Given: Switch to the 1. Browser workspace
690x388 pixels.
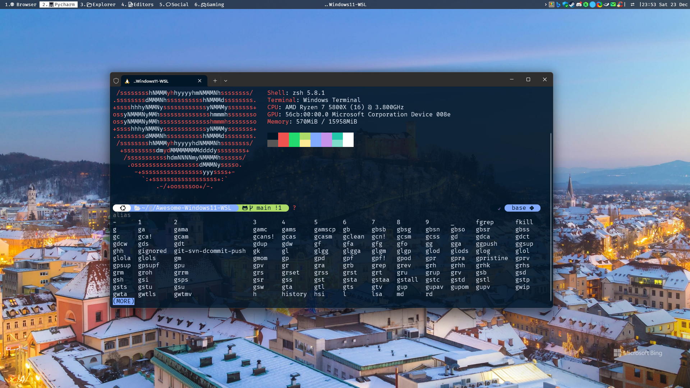Looking at the screenshot, I should (21, 5).
